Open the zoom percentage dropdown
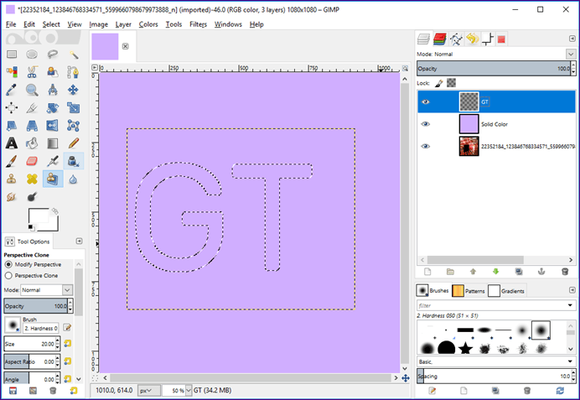Image resolution: width=580 pixels, height=400 pixels. coord(189,391)
